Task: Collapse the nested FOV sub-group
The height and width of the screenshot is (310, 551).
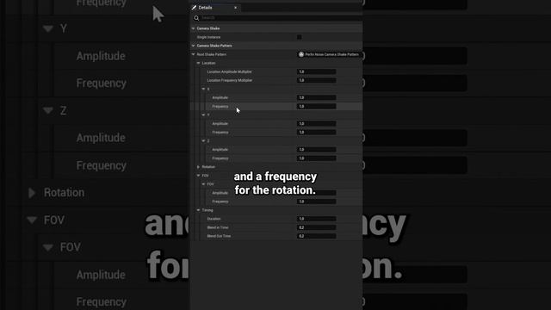Action: pos(203,184)
